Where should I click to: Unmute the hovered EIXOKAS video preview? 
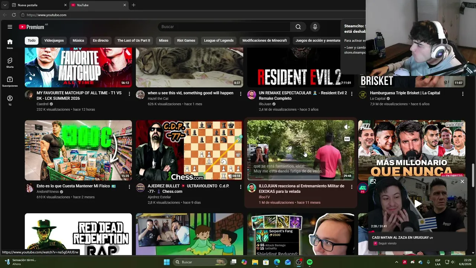347,127
